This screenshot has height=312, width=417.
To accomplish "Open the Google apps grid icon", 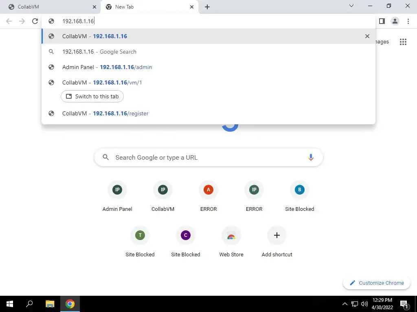I will [x=403, y=42].
